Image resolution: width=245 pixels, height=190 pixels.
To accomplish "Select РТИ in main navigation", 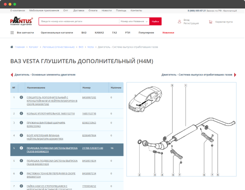I will coord(127,33).
